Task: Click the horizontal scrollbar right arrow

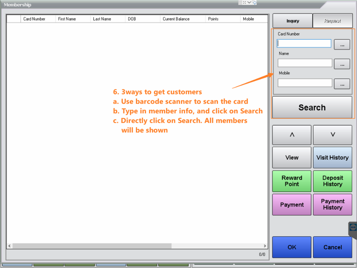Action: click(265, 246)
